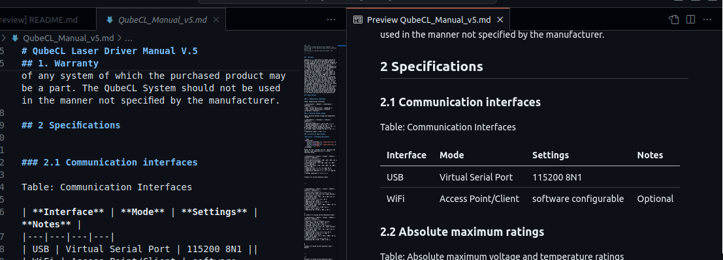Click 'Table: Absolute maximum voltage' caption in preview
723x260 pixels.
tap(502, 256)
